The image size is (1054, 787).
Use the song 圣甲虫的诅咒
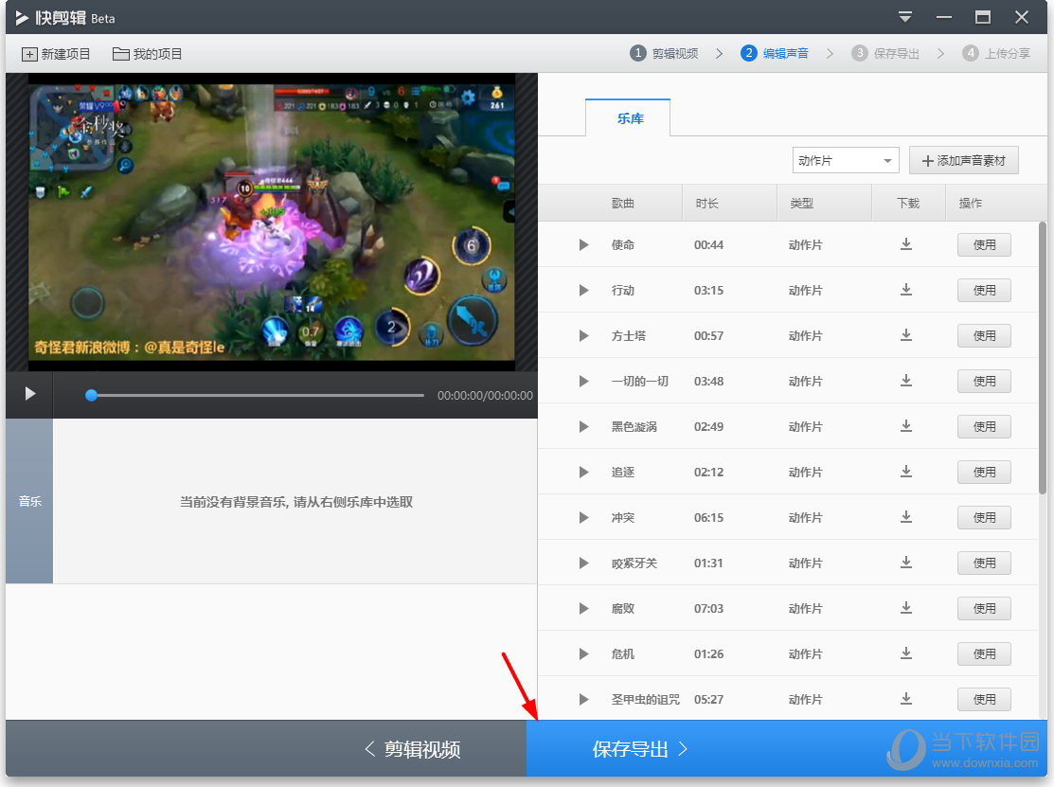coord(984,700)
